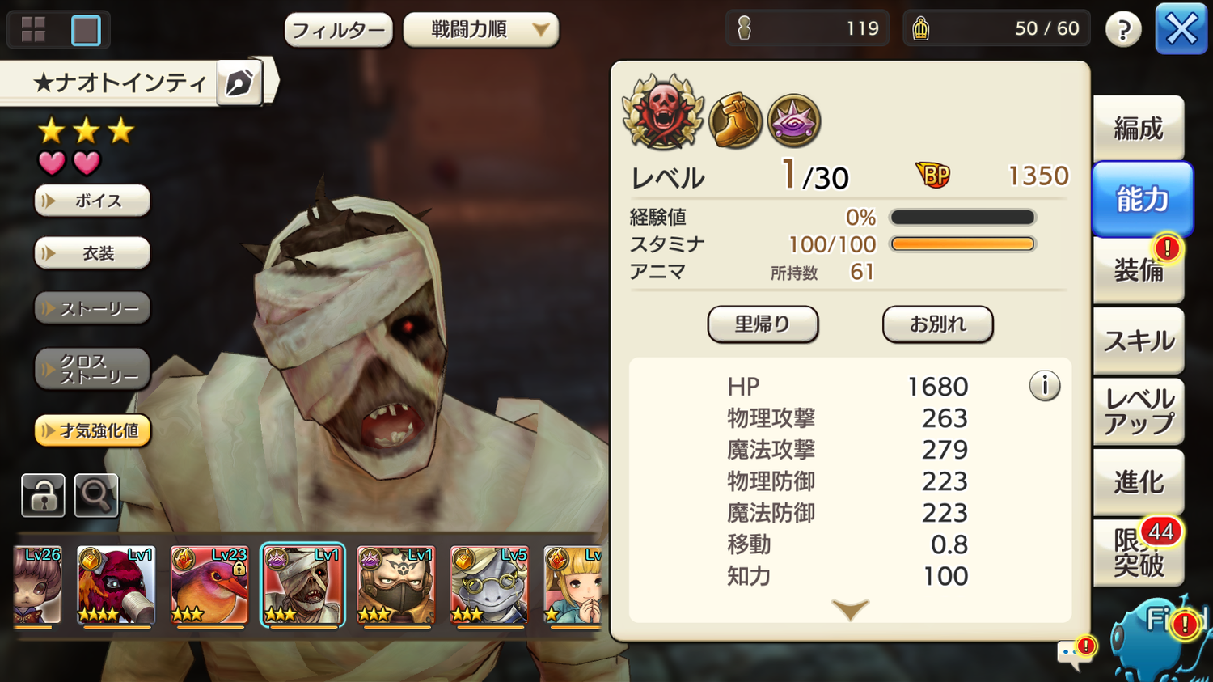The height and width of the screenshot is (682, 1213).
Task: Click the orange stamina bar
Action: click(962, 244)
